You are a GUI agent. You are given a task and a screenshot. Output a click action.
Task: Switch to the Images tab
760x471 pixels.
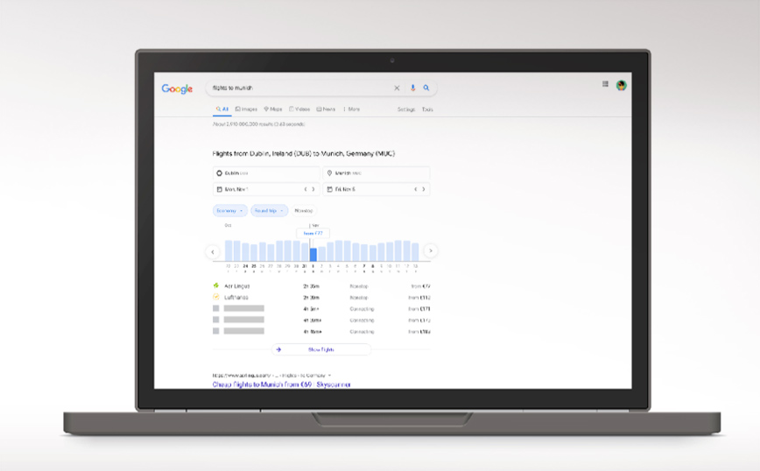click(x=246, y=109)
